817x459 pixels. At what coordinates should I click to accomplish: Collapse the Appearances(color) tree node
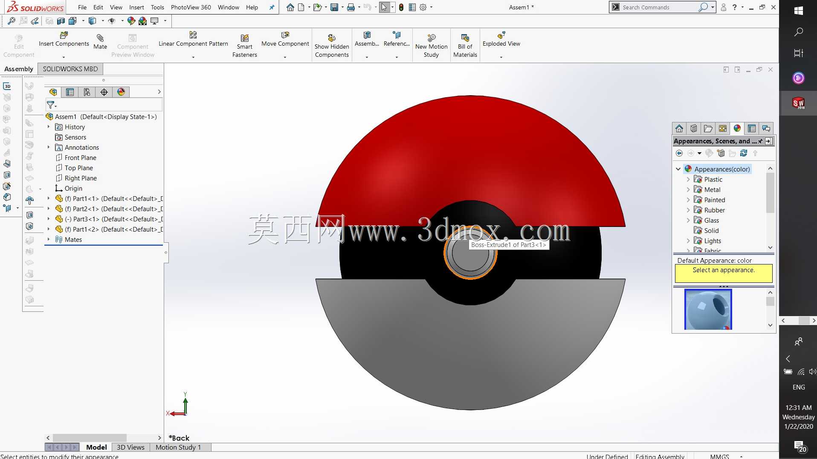click(678, 169)
